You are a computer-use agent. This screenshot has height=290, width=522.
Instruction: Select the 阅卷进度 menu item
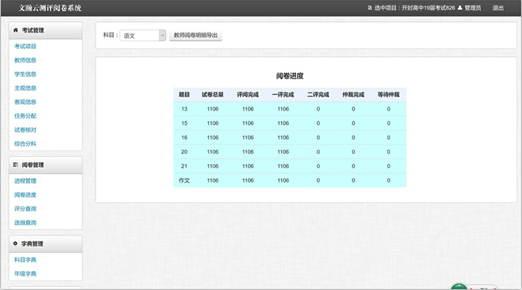coord(25,195)
